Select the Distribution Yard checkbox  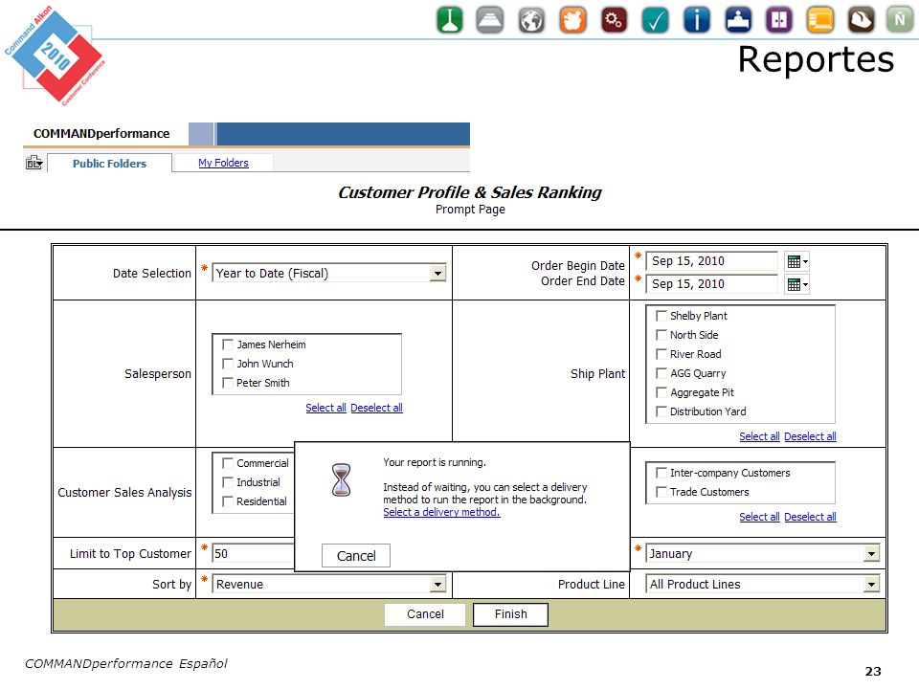click(x=661, y=411)
